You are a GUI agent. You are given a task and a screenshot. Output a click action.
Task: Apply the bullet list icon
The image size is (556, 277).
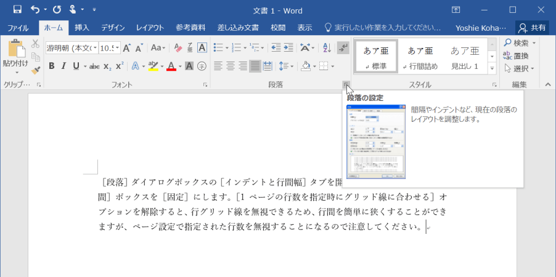[218, 47]
